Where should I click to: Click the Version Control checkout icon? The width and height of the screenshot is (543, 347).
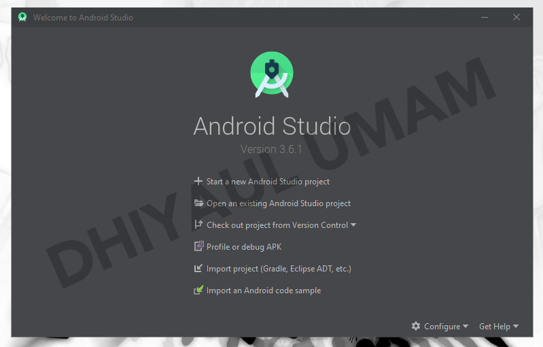pyautogui.click(x=198, y=225)
